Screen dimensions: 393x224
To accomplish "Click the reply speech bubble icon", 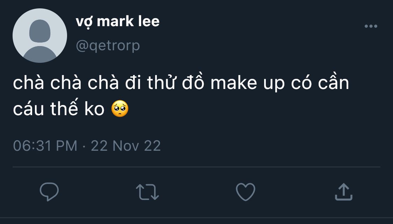I will [49, 192].
